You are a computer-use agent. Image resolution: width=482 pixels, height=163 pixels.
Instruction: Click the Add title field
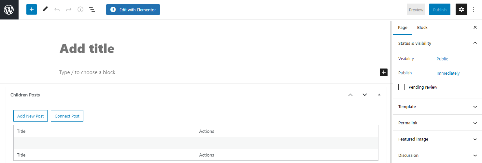coord(87,49)
